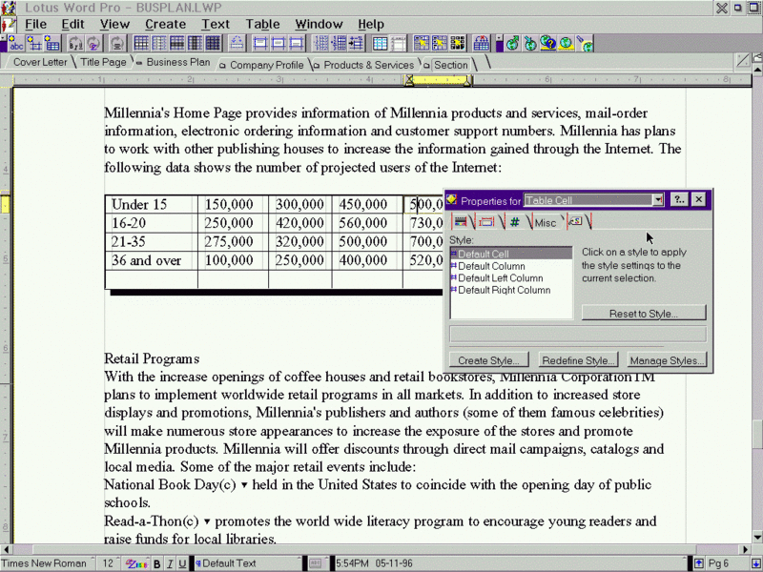The image size is (763, 572).
Task: Click the plain globe Internet icon
Action: tap(566, 44)
